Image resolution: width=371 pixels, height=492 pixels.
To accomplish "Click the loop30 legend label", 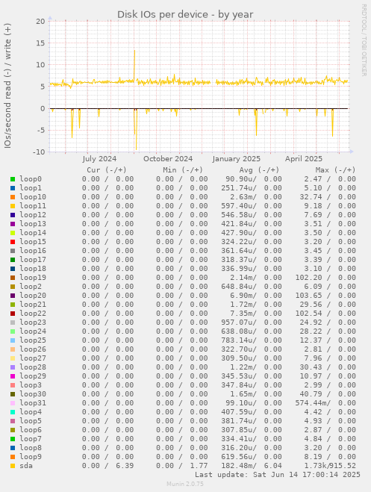I will coord(33,394).
